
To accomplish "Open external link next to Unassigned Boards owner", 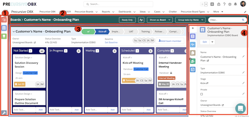I will (x=223, y=105).
